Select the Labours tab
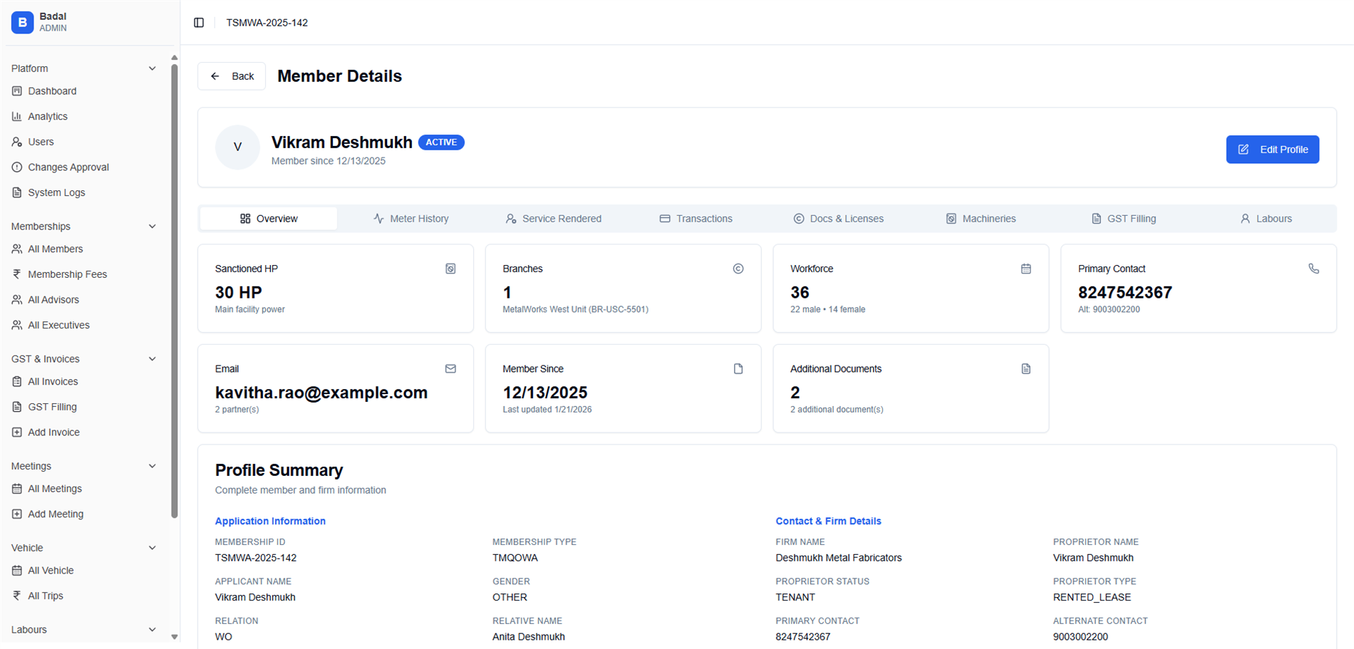Viewport: 1354px width, 649px height. tap(1266, 219)
